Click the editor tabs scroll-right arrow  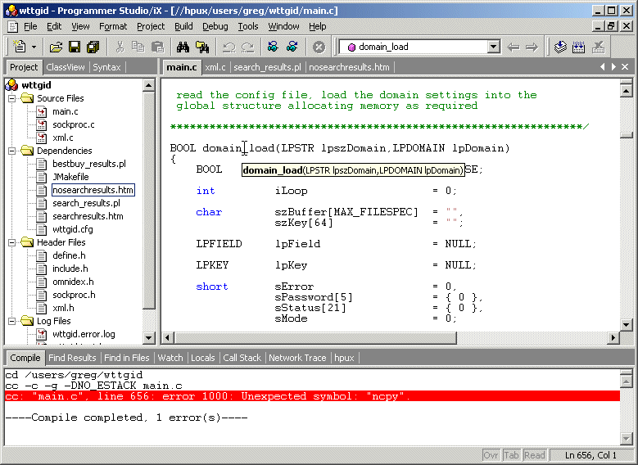613,67
